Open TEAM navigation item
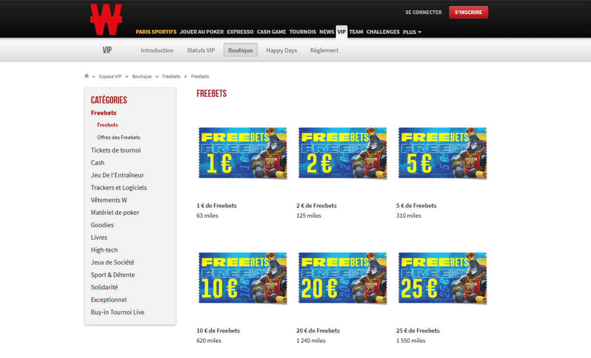This screenshot has height=358, width=591. (356, 32)
